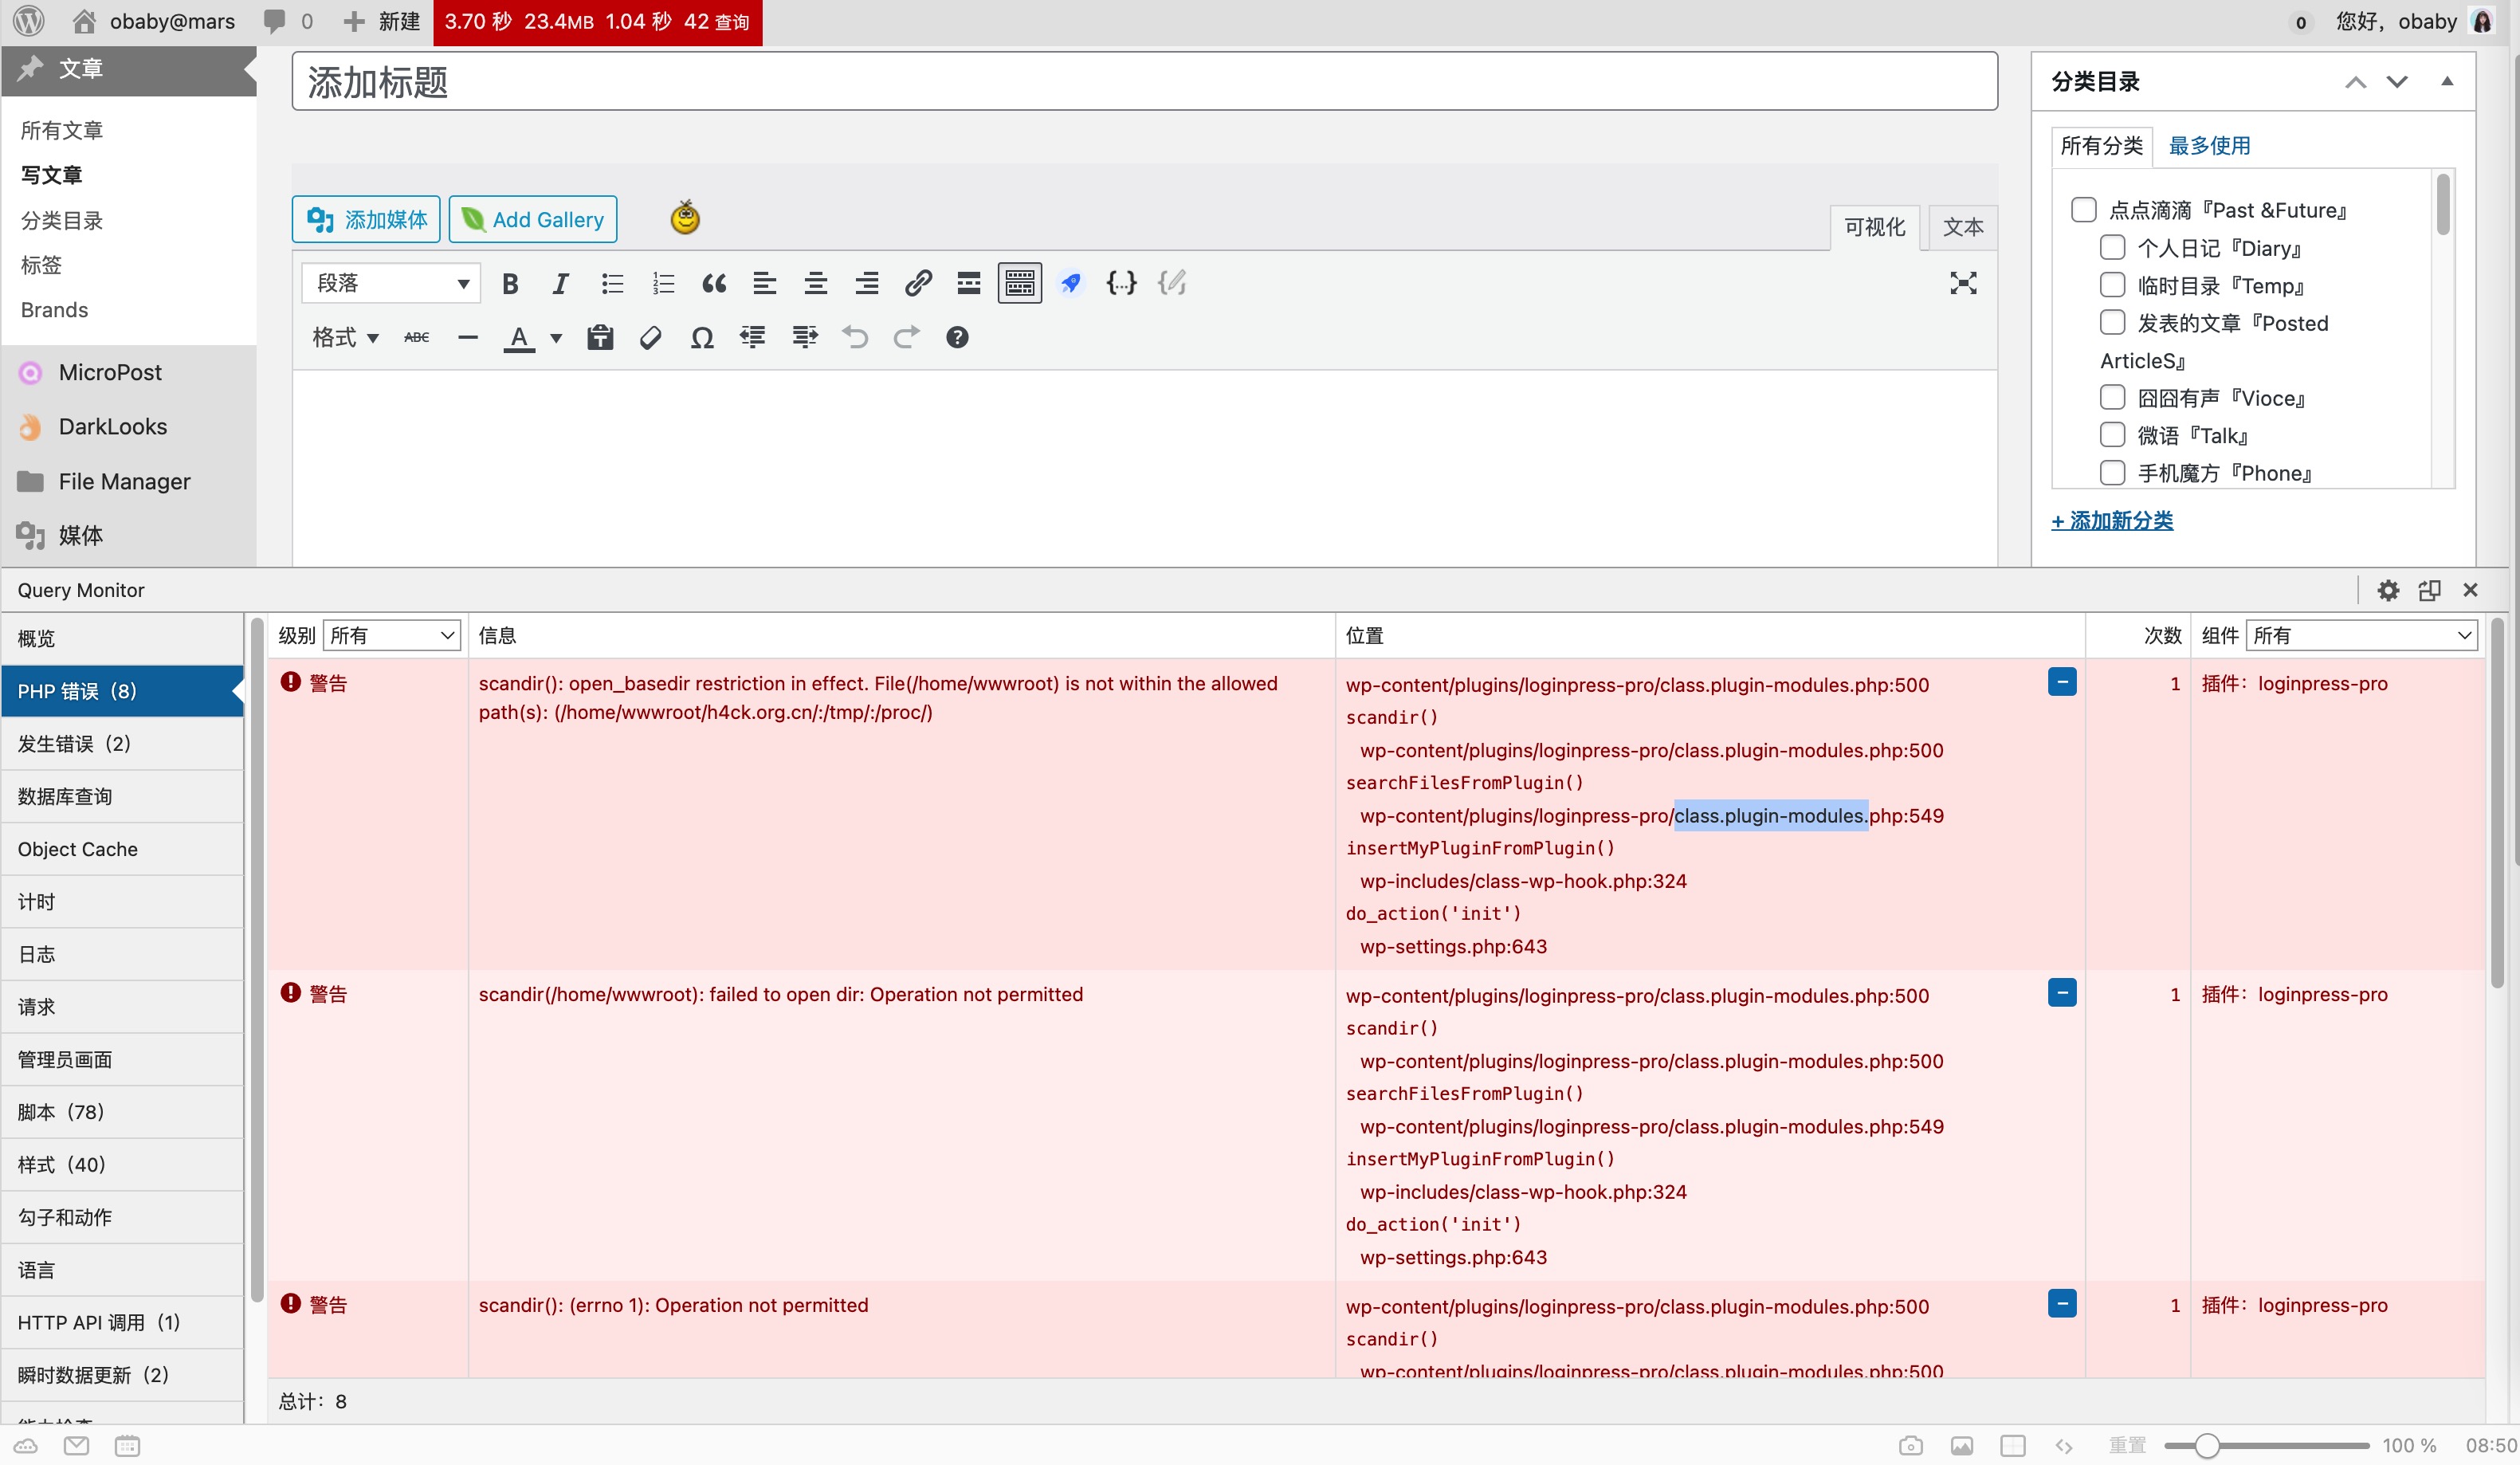Click the 添加媒体 button
The width and height of the screenshot is (2520, 1465).
(366, 219)
